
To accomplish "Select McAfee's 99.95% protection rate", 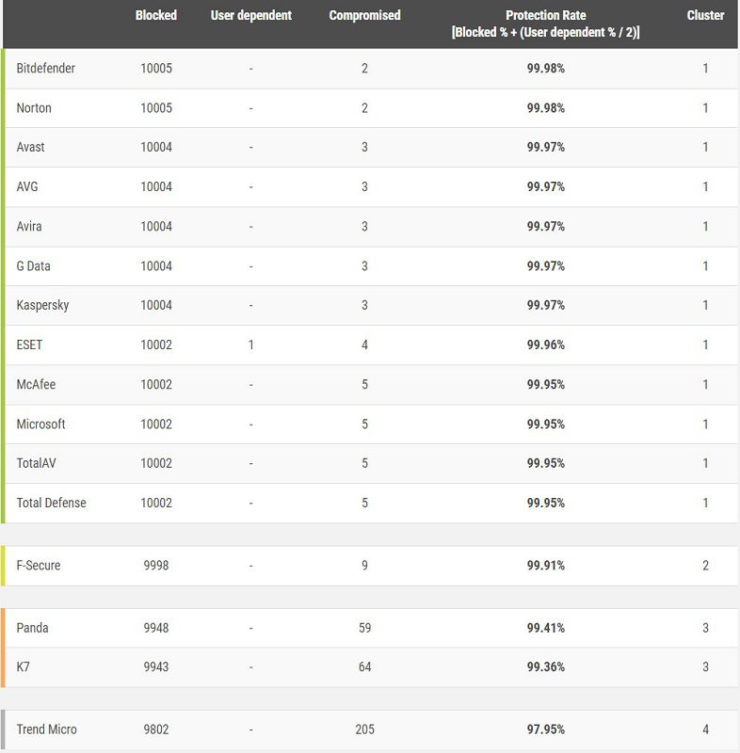I will point(545,385).
